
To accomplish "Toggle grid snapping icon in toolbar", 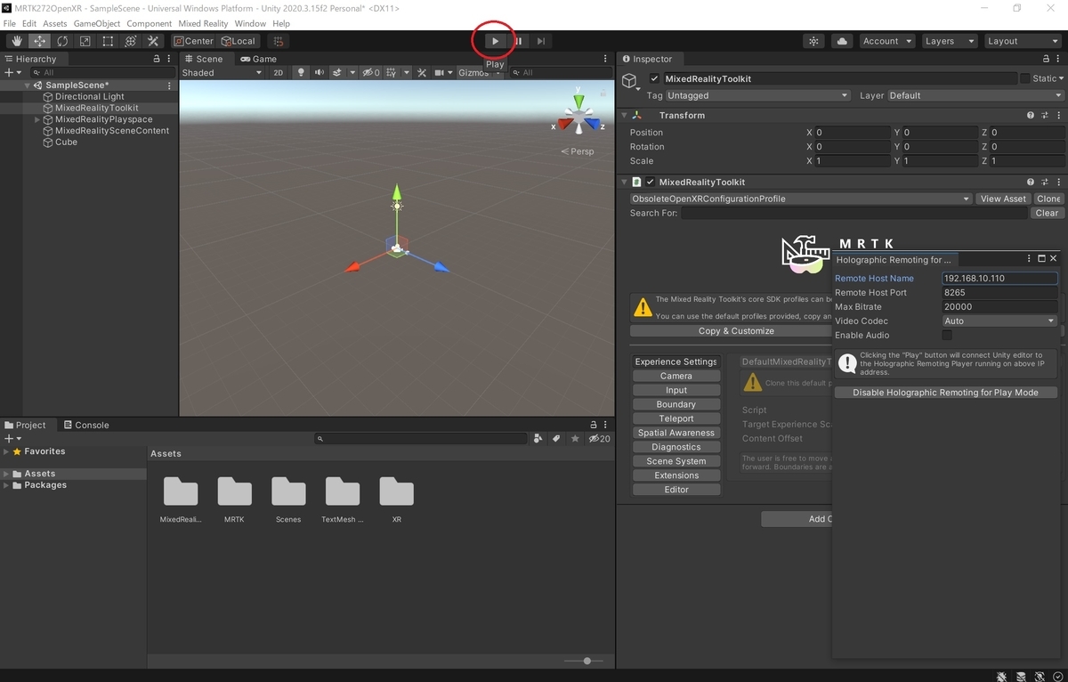I will (279, 41).
